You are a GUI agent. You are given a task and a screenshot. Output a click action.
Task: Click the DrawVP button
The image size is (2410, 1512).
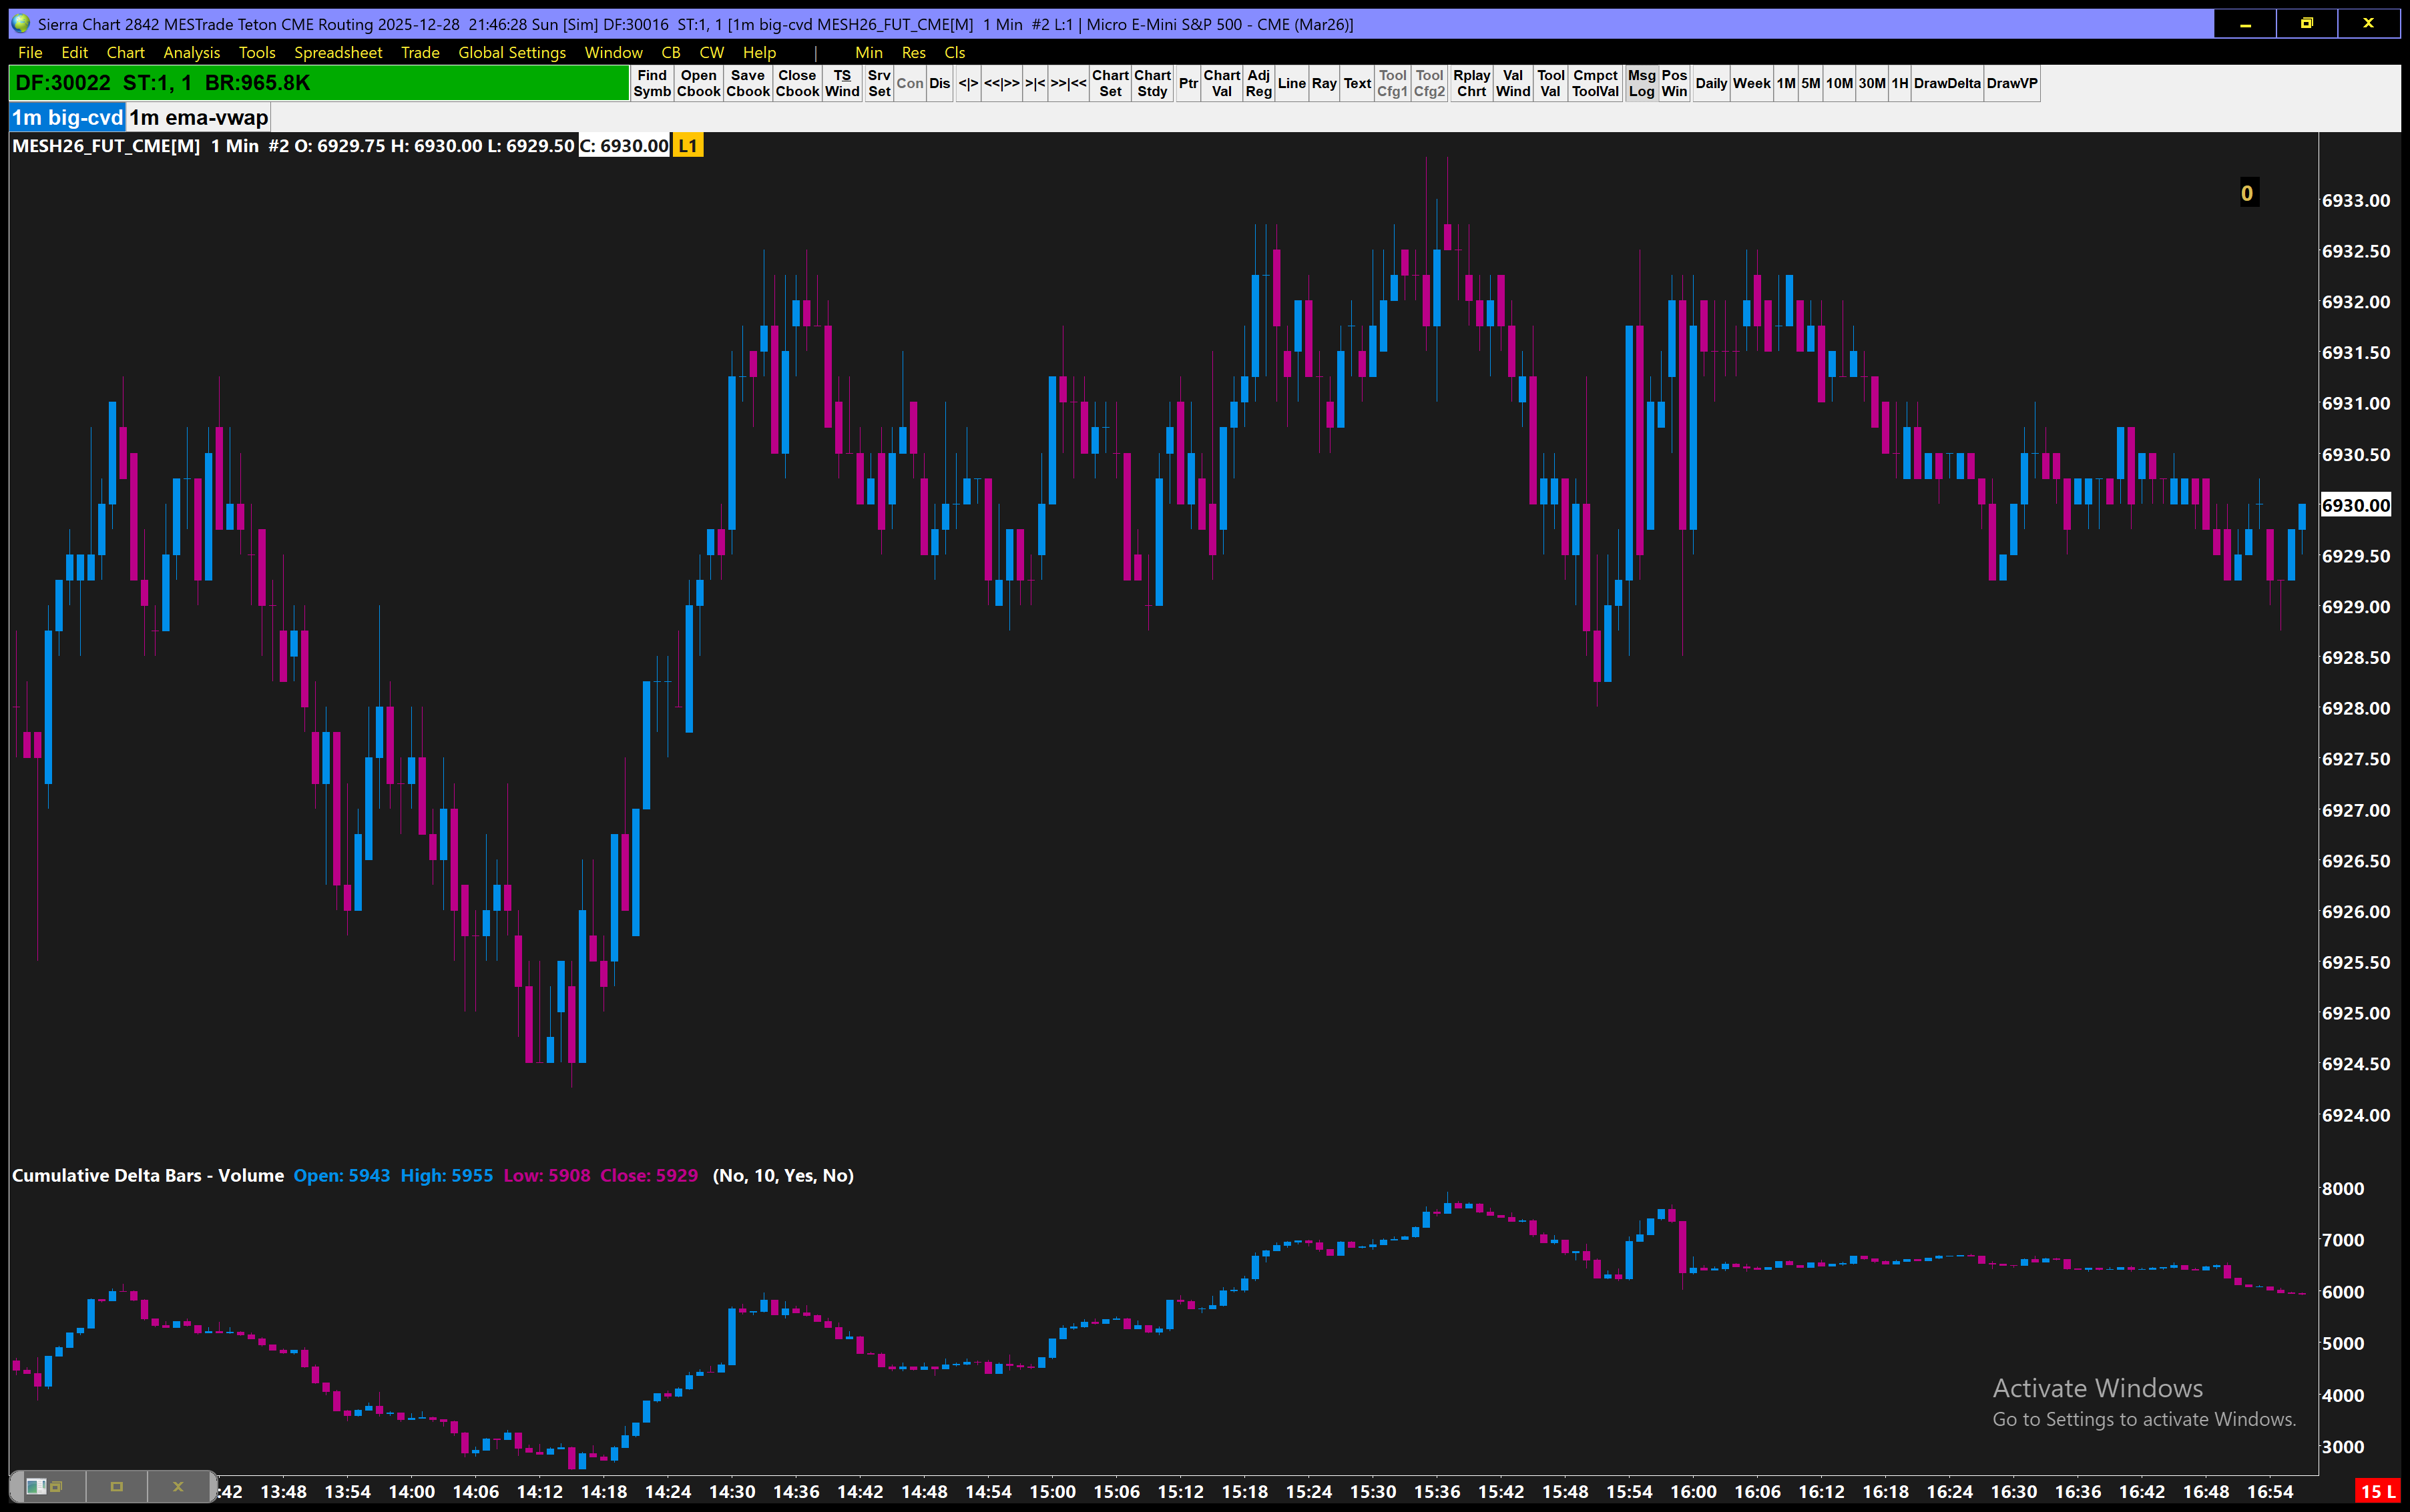[x=2011, y=83]
